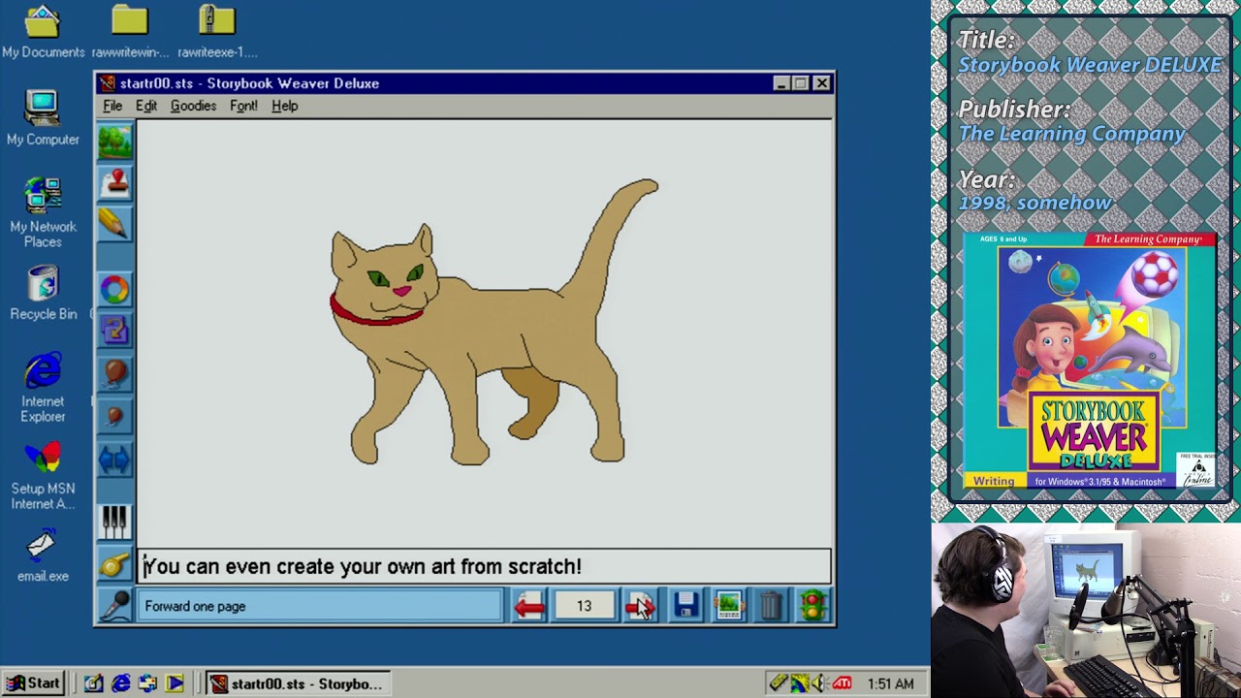
Task: Open the piano keys music tool
Action: click(x=114, y=523)
